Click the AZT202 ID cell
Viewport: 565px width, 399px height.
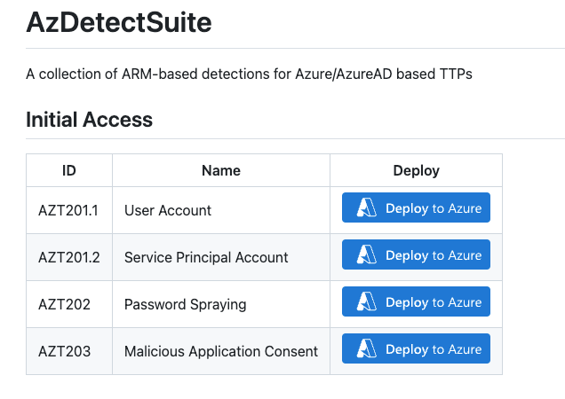pyautogui.click(x=64, y=304)
